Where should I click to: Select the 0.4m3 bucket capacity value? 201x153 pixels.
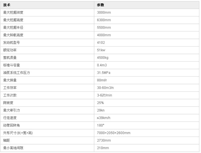pyautogui.click(x=102, y=65)
